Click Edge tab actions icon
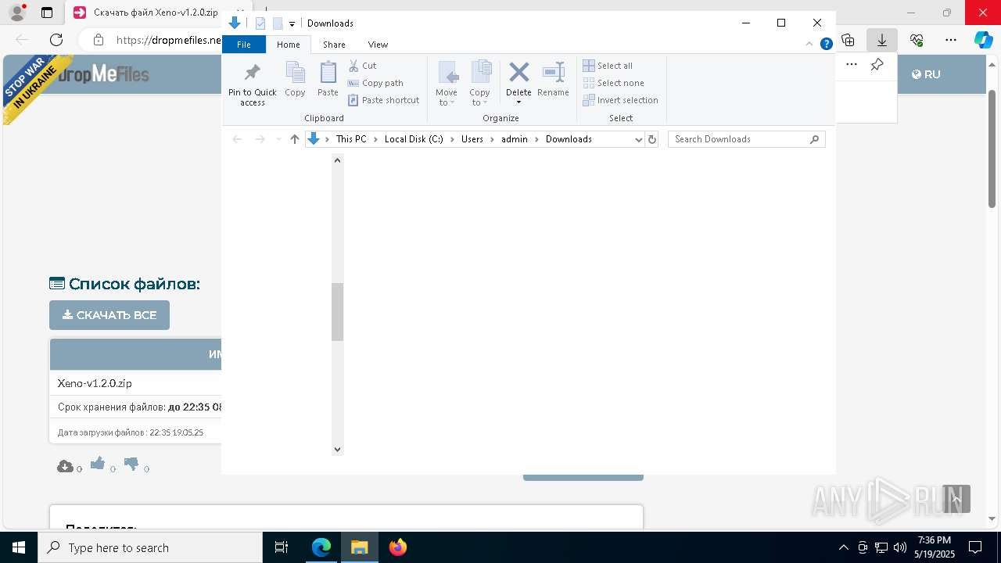Viewport: 1001px width, 563px height. (47, 13)
